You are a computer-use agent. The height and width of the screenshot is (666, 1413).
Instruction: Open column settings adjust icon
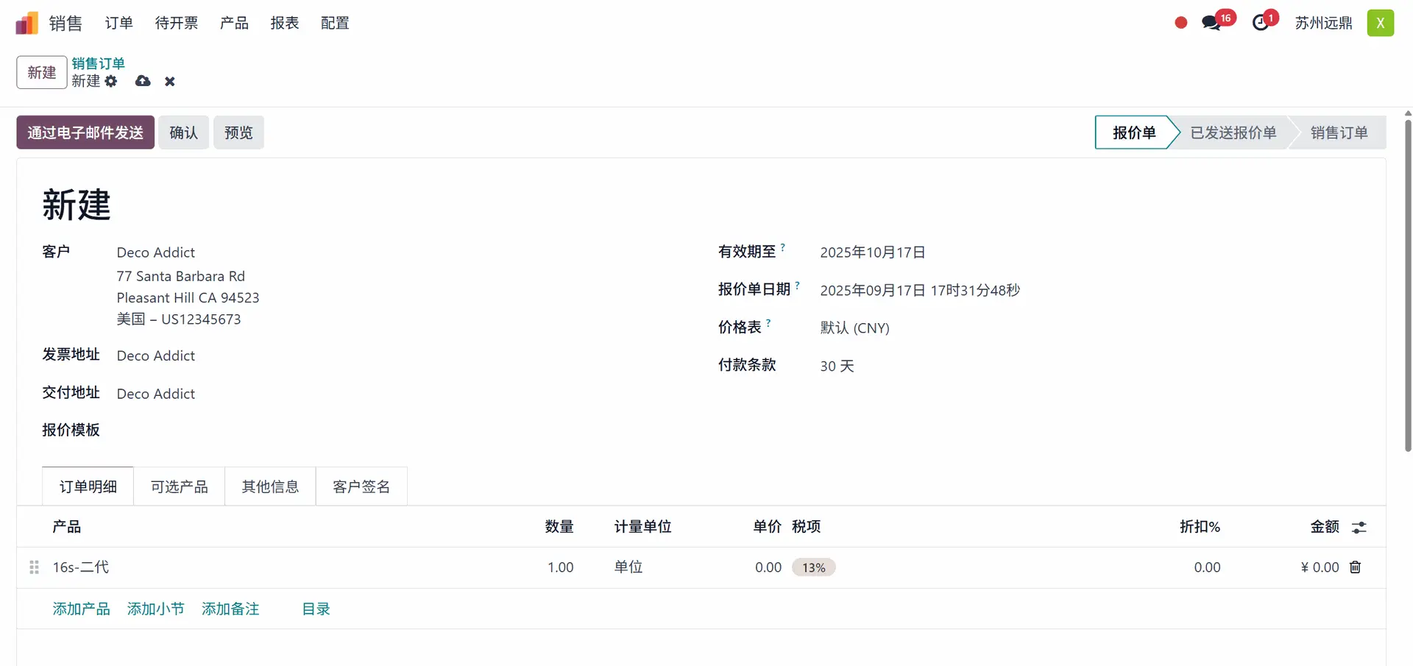tap(1359, 528)
